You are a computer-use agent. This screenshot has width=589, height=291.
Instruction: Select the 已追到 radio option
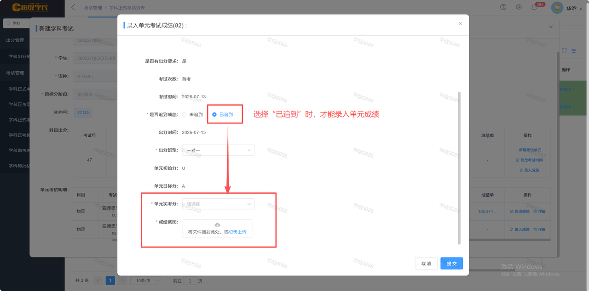pyautogui.click(x=222, y=114)
